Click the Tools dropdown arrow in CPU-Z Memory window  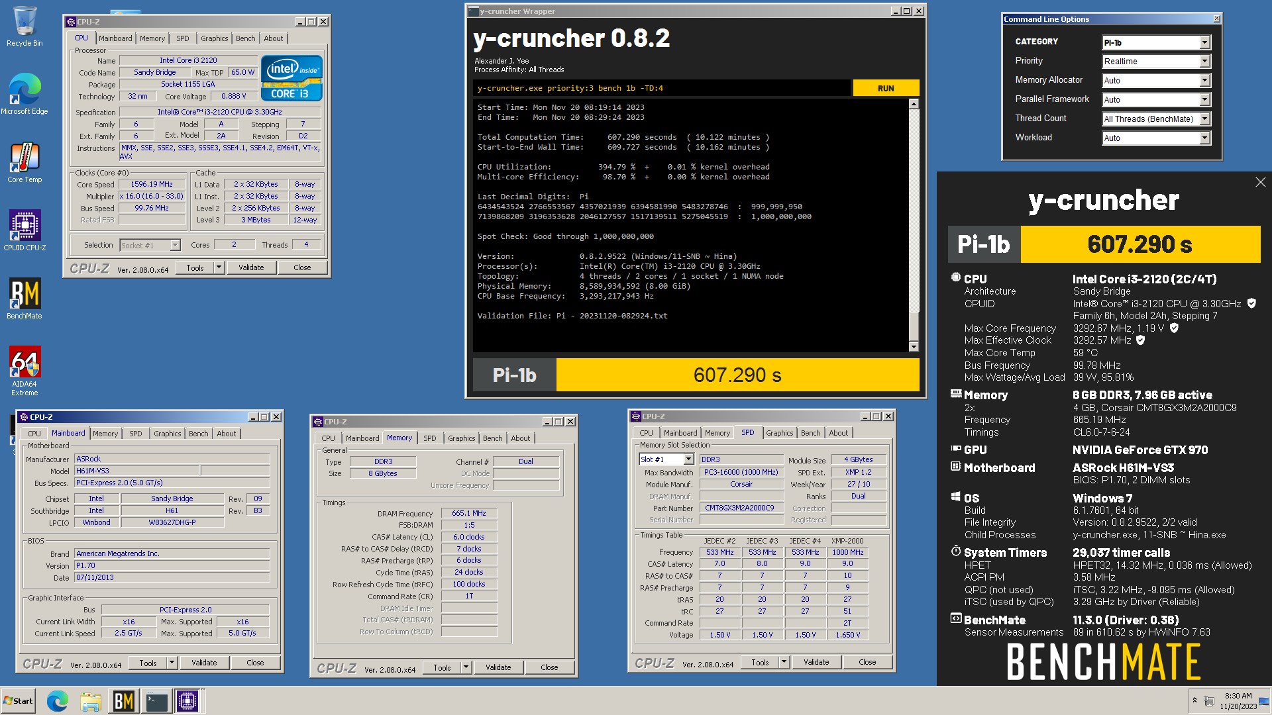(x=466, y=667)
